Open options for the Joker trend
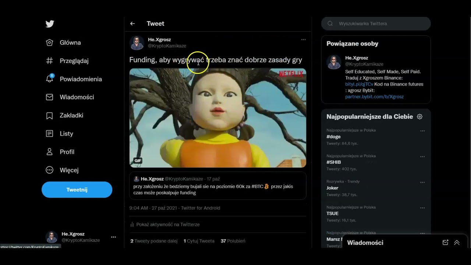The height and width of the screenshot is (265, 471). (422, 182)
